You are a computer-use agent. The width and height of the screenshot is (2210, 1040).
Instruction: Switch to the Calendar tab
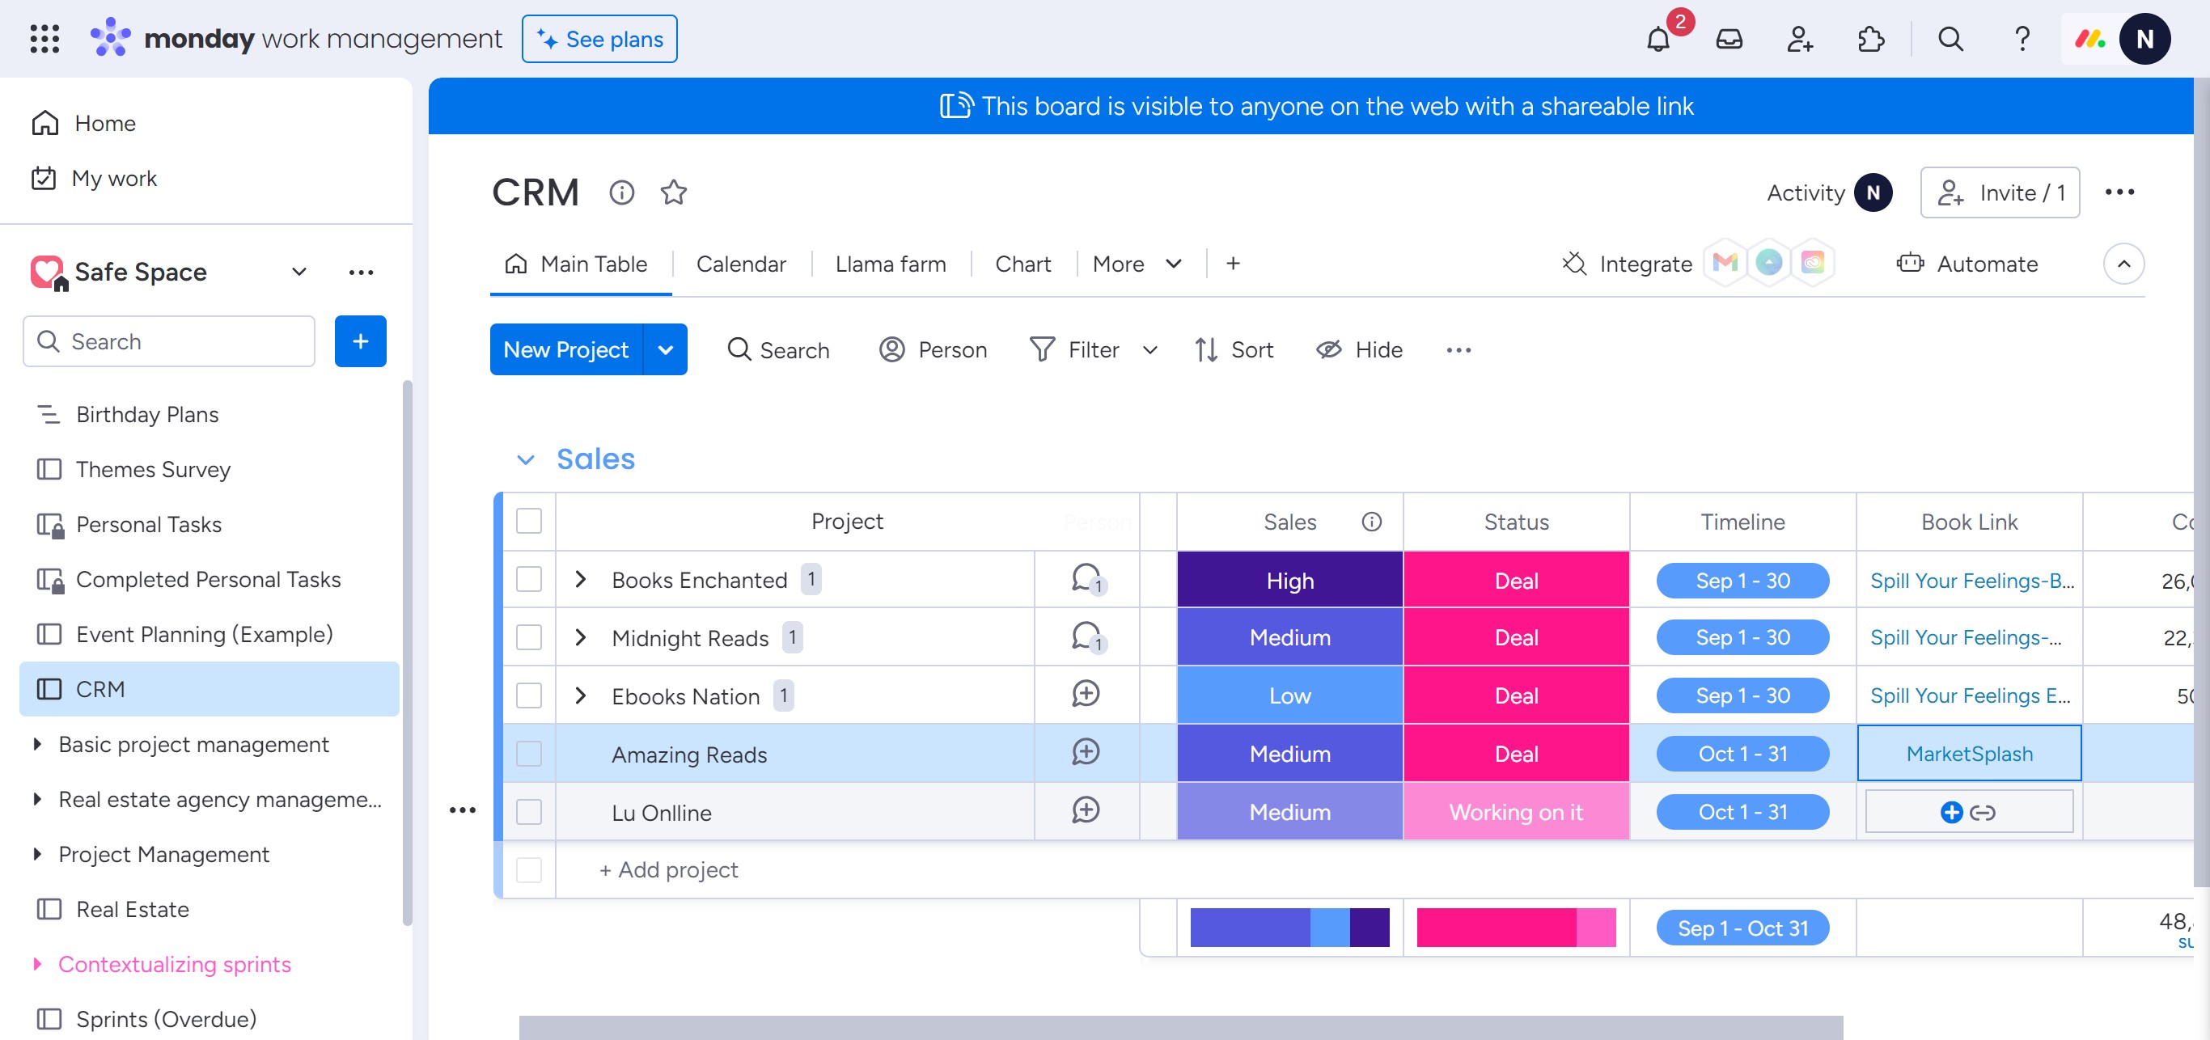coord(740,264)
